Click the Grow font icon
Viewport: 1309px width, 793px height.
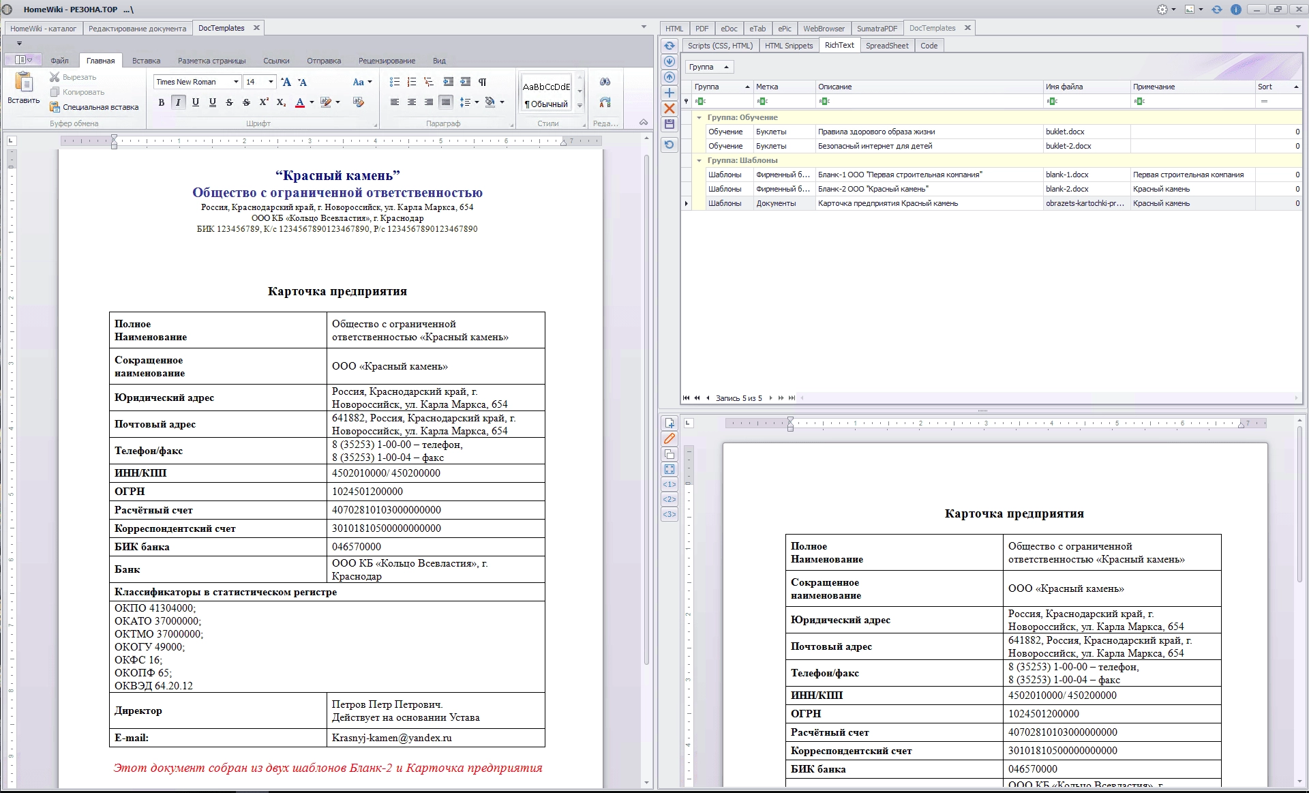(x=286, y=82)
